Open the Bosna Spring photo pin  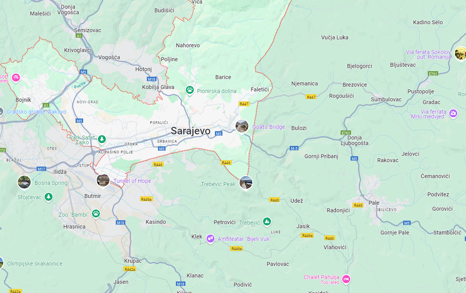[x=24, y=182]
